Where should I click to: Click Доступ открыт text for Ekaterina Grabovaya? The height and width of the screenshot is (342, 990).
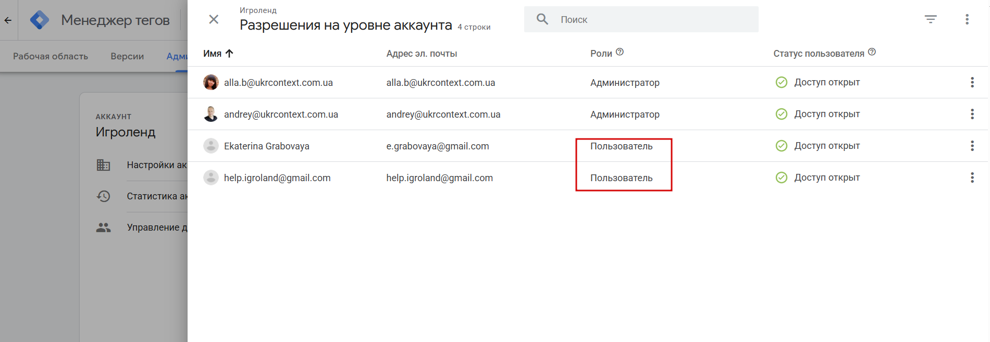pos(827,146)
